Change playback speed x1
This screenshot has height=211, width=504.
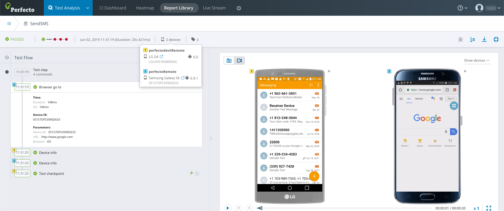476,208
